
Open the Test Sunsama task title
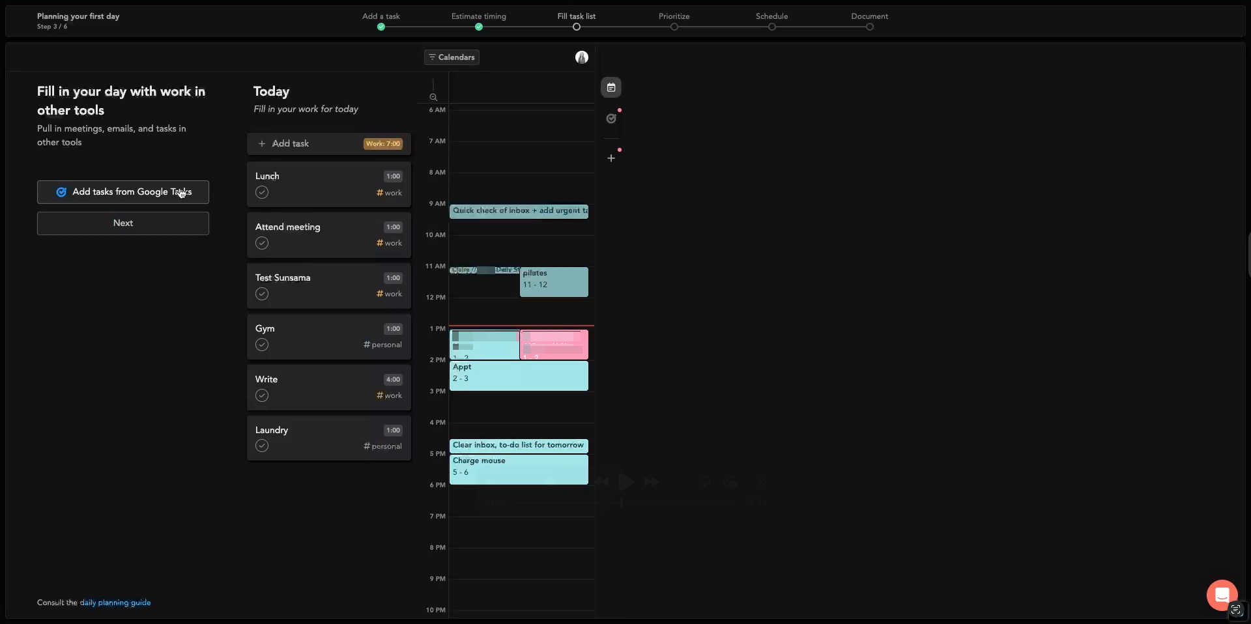pyautogui.click(x=283, y=277)
